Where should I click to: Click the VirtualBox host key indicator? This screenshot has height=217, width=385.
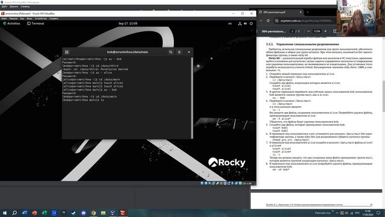pos(247,183)
